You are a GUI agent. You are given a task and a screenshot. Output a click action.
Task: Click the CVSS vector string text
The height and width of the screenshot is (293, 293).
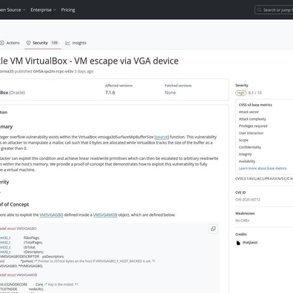pos(264,178)
